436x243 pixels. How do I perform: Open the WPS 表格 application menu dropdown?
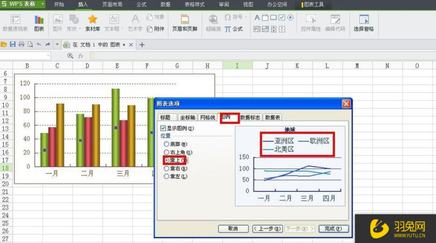(x=42, y=4)
